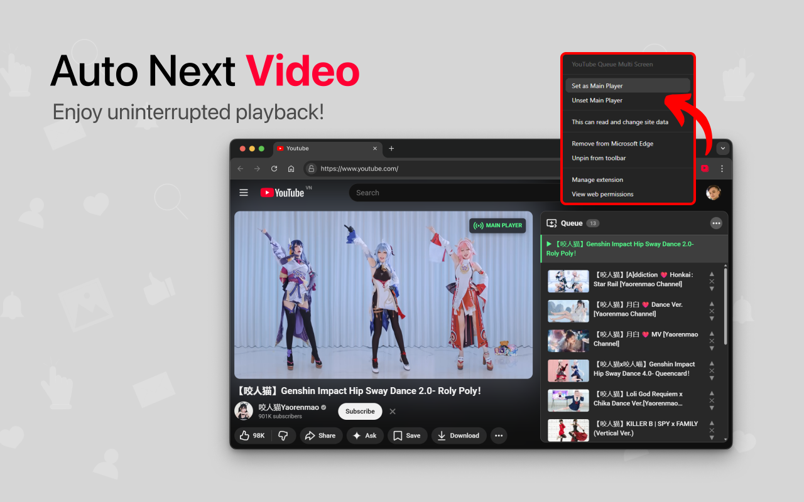Dislike the video with thumbs-down
This screenshot has width=804, height=502.
[283, 435]
